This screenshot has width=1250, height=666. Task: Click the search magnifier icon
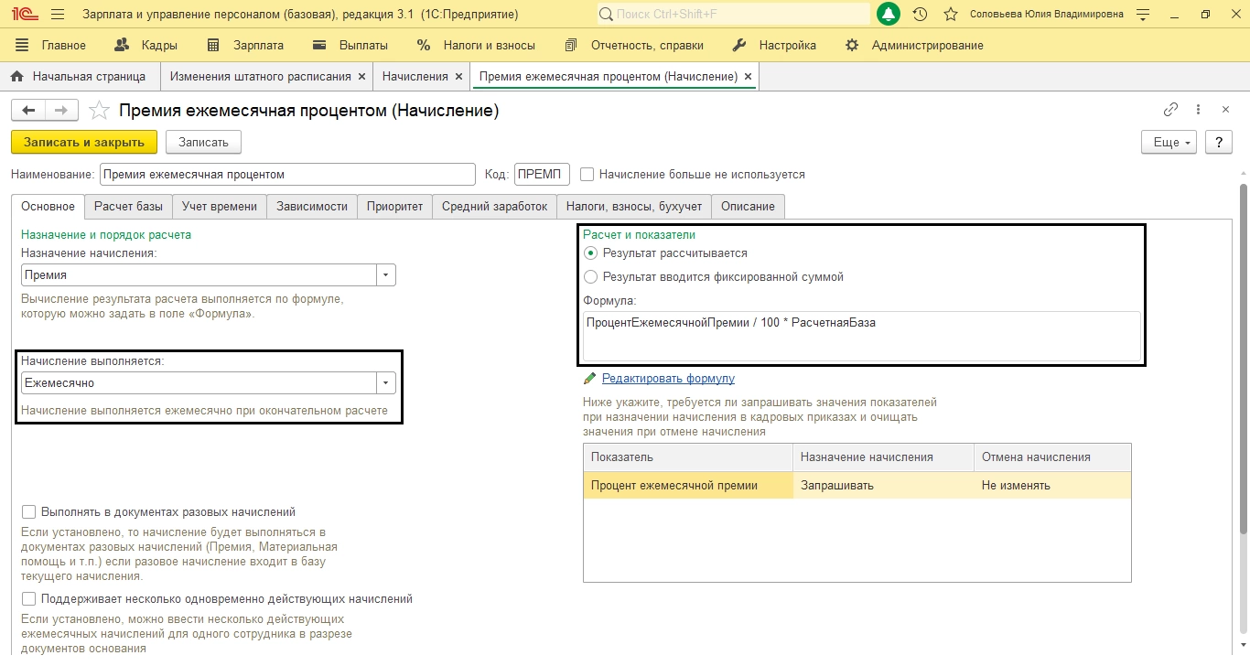(x=607, y=15)
